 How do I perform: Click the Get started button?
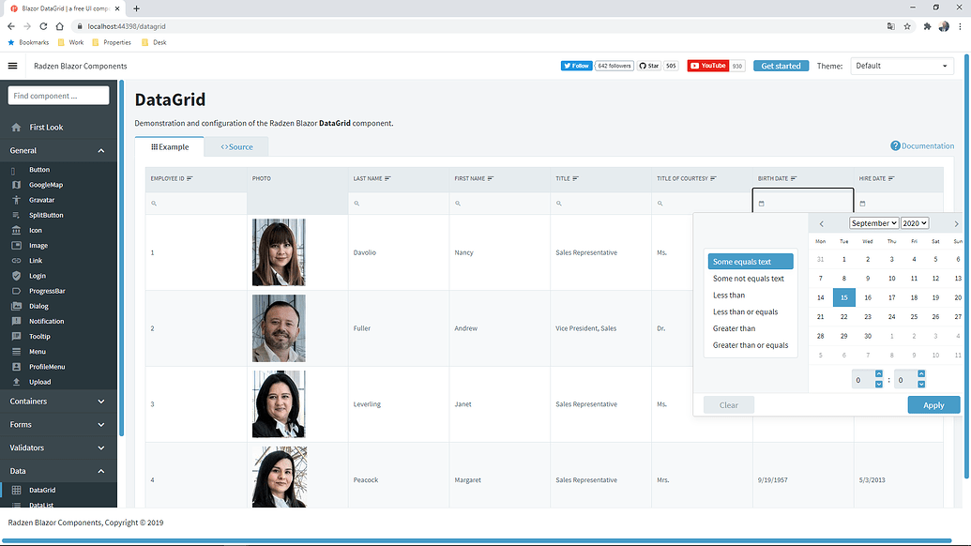coord(781,66)
